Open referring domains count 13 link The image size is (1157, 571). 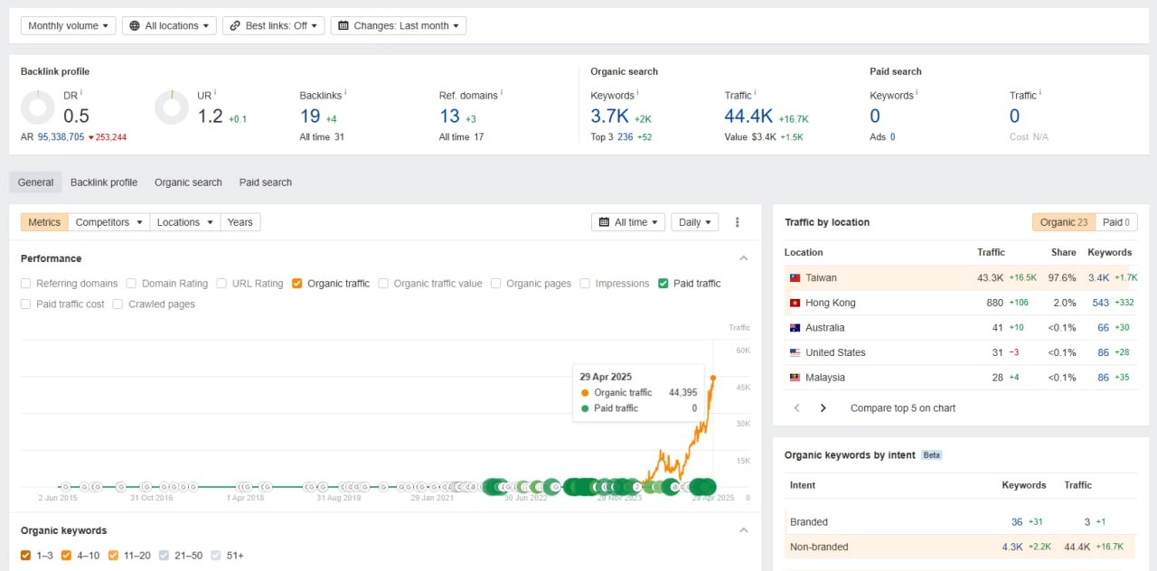click(x=449, y=116)
